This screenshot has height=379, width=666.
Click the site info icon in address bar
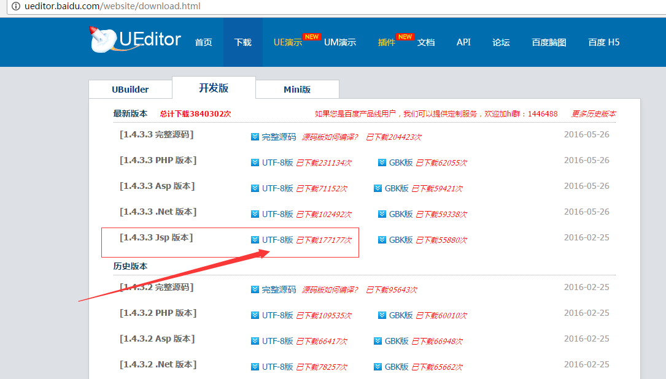tap(16, 6)
